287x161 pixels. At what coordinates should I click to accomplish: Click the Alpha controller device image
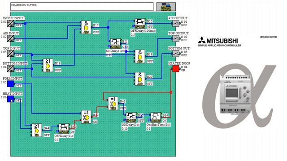coord(235,94)
